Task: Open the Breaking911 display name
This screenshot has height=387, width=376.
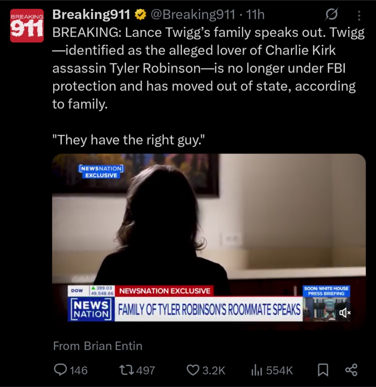Action: click(91, 15)
